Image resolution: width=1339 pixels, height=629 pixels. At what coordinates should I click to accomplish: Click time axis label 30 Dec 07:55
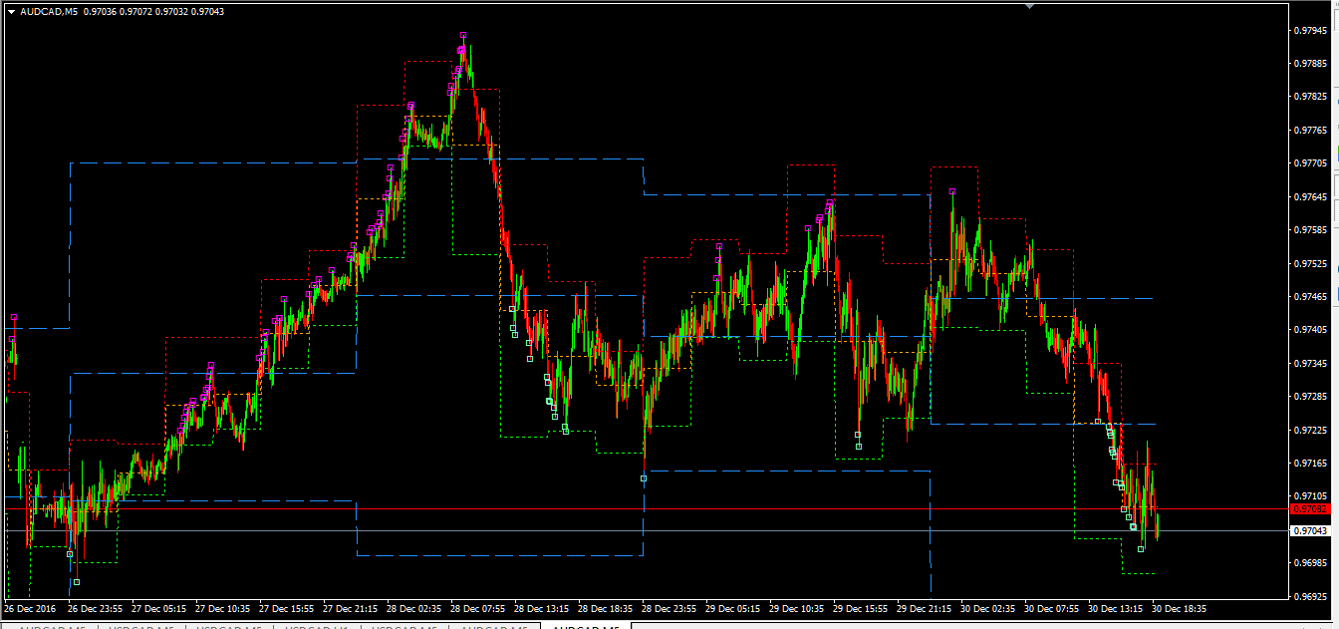[1052, 608]
